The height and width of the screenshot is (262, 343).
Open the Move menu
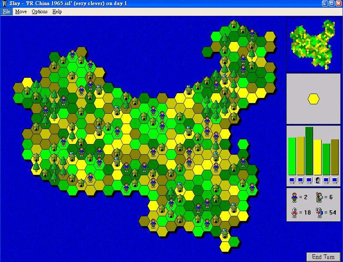click(21, 12)
